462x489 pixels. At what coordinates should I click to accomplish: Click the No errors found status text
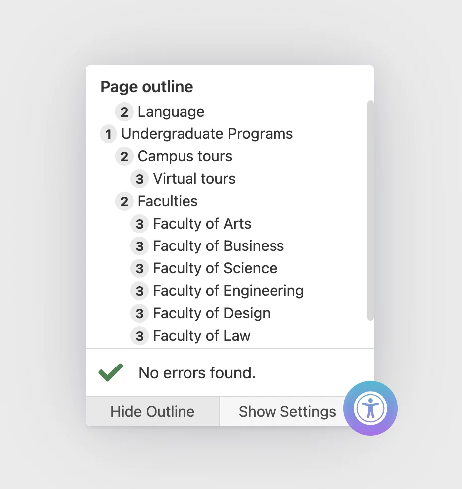197,372
